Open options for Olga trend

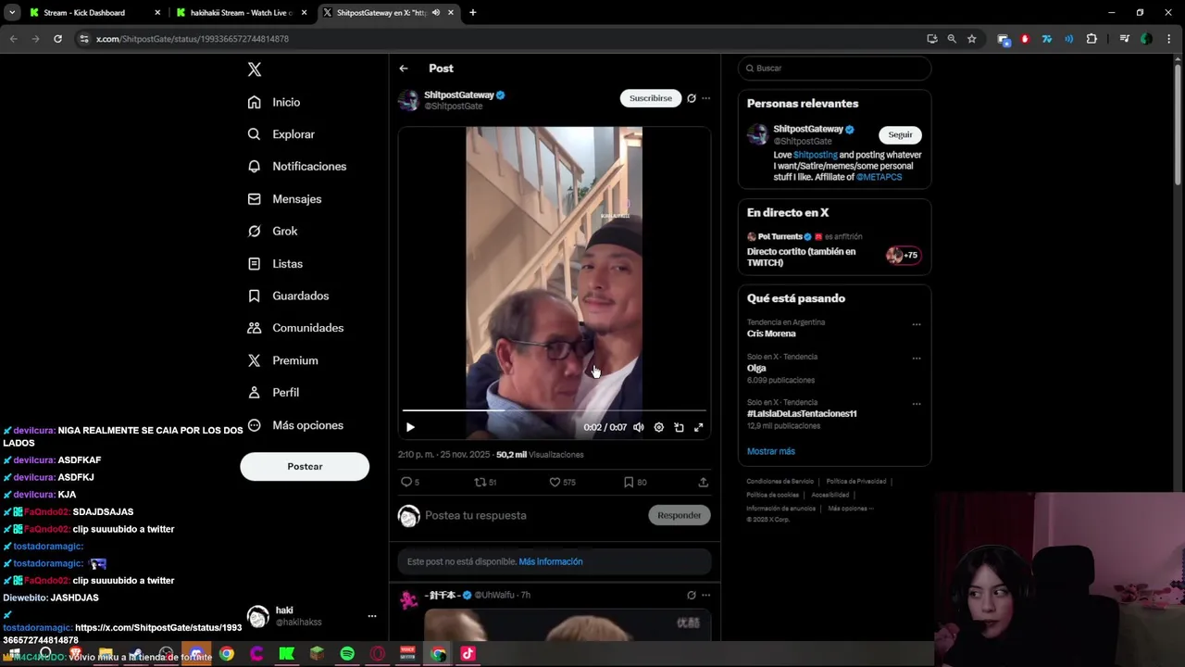tap(917, 358)
